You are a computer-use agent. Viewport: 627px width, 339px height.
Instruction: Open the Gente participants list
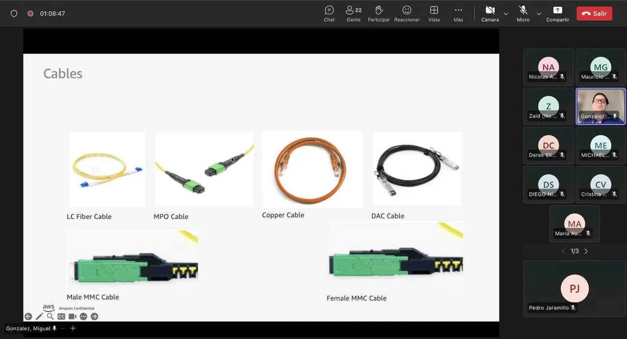tap(353, 13)
